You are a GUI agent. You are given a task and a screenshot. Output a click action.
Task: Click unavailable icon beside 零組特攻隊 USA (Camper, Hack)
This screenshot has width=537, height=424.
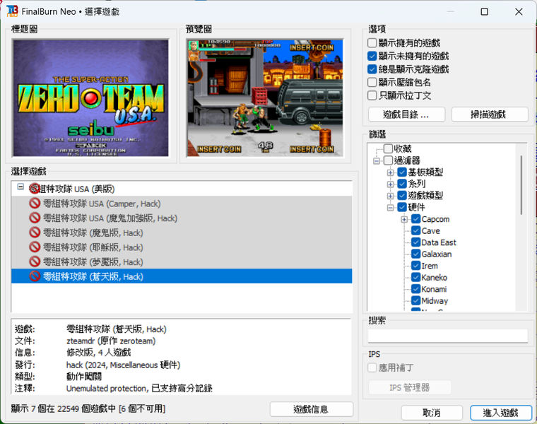35,204
